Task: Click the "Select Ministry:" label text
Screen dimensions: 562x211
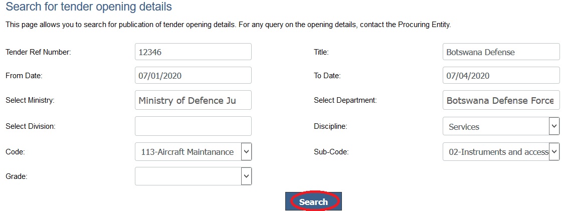Action: [30, 100]
